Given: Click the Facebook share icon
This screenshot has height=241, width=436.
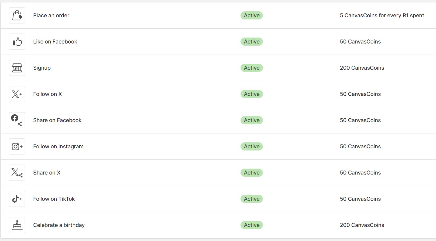Looking at the screenshot, I should coord(17,120).
